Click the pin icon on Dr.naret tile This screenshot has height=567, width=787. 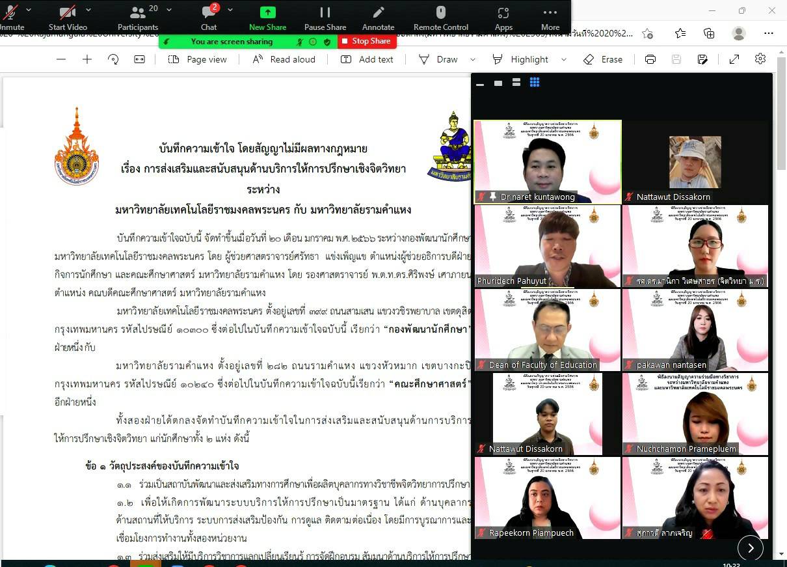click(494, 197)
